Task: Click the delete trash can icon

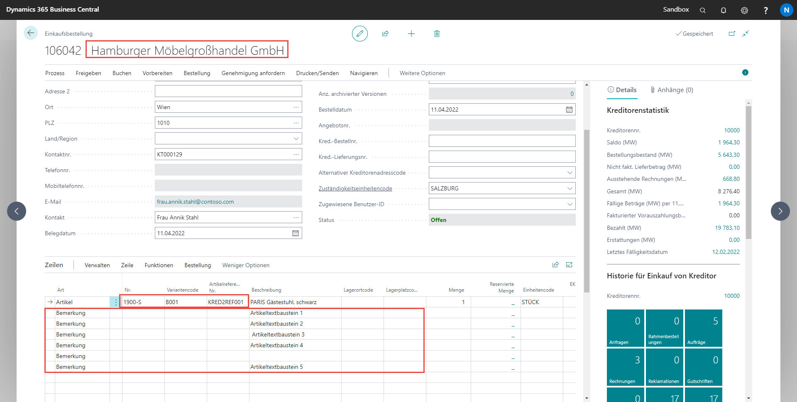Action: pos(437,34)
